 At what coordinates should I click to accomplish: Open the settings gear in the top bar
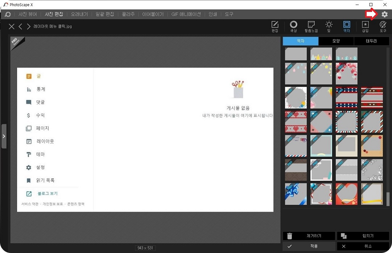coord(384,14)
